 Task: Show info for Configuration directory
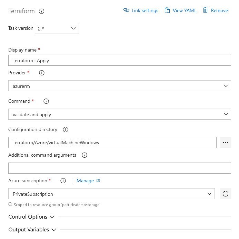pyautogui.click(x=66, y=129)
